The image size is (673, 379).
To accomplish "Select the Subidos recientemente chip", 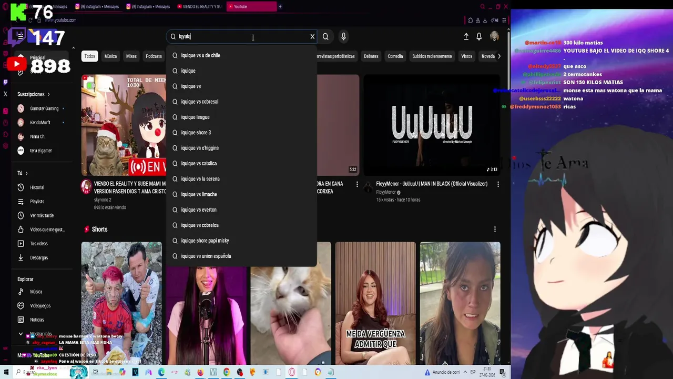I will click(x=432, y=56).
